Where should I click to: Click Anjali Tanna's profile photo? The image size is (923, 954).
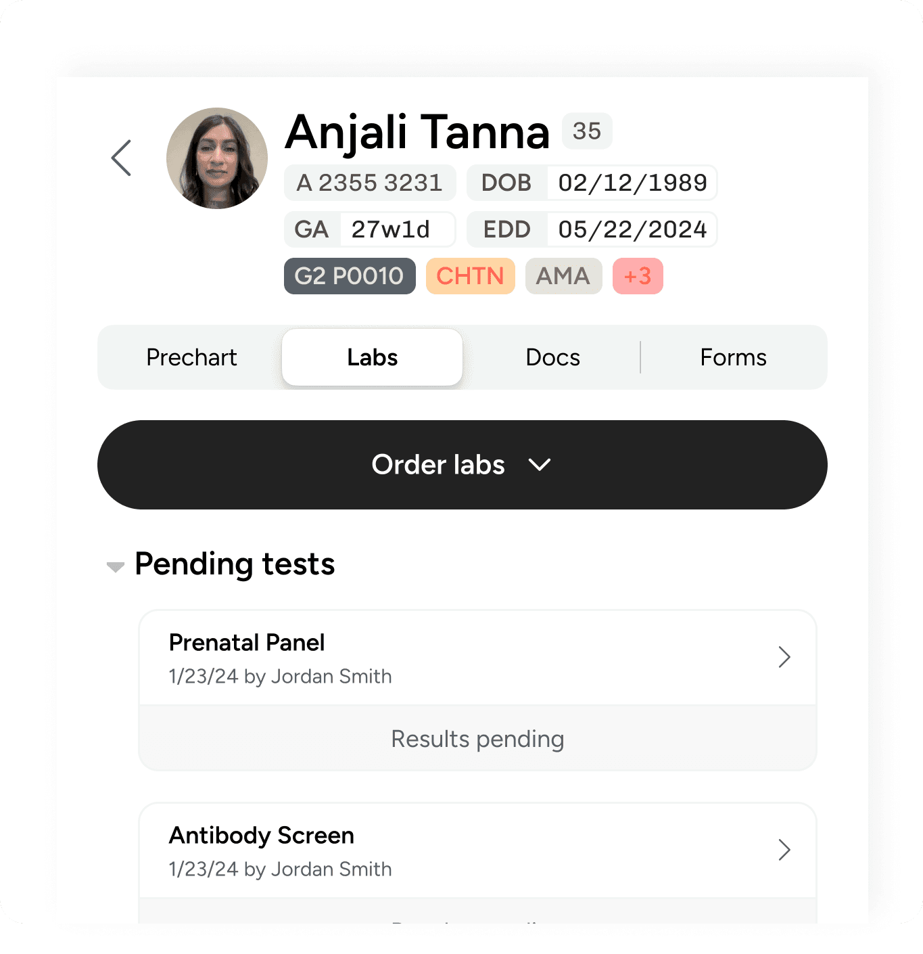pyautogui.click(x=217, y=158)
